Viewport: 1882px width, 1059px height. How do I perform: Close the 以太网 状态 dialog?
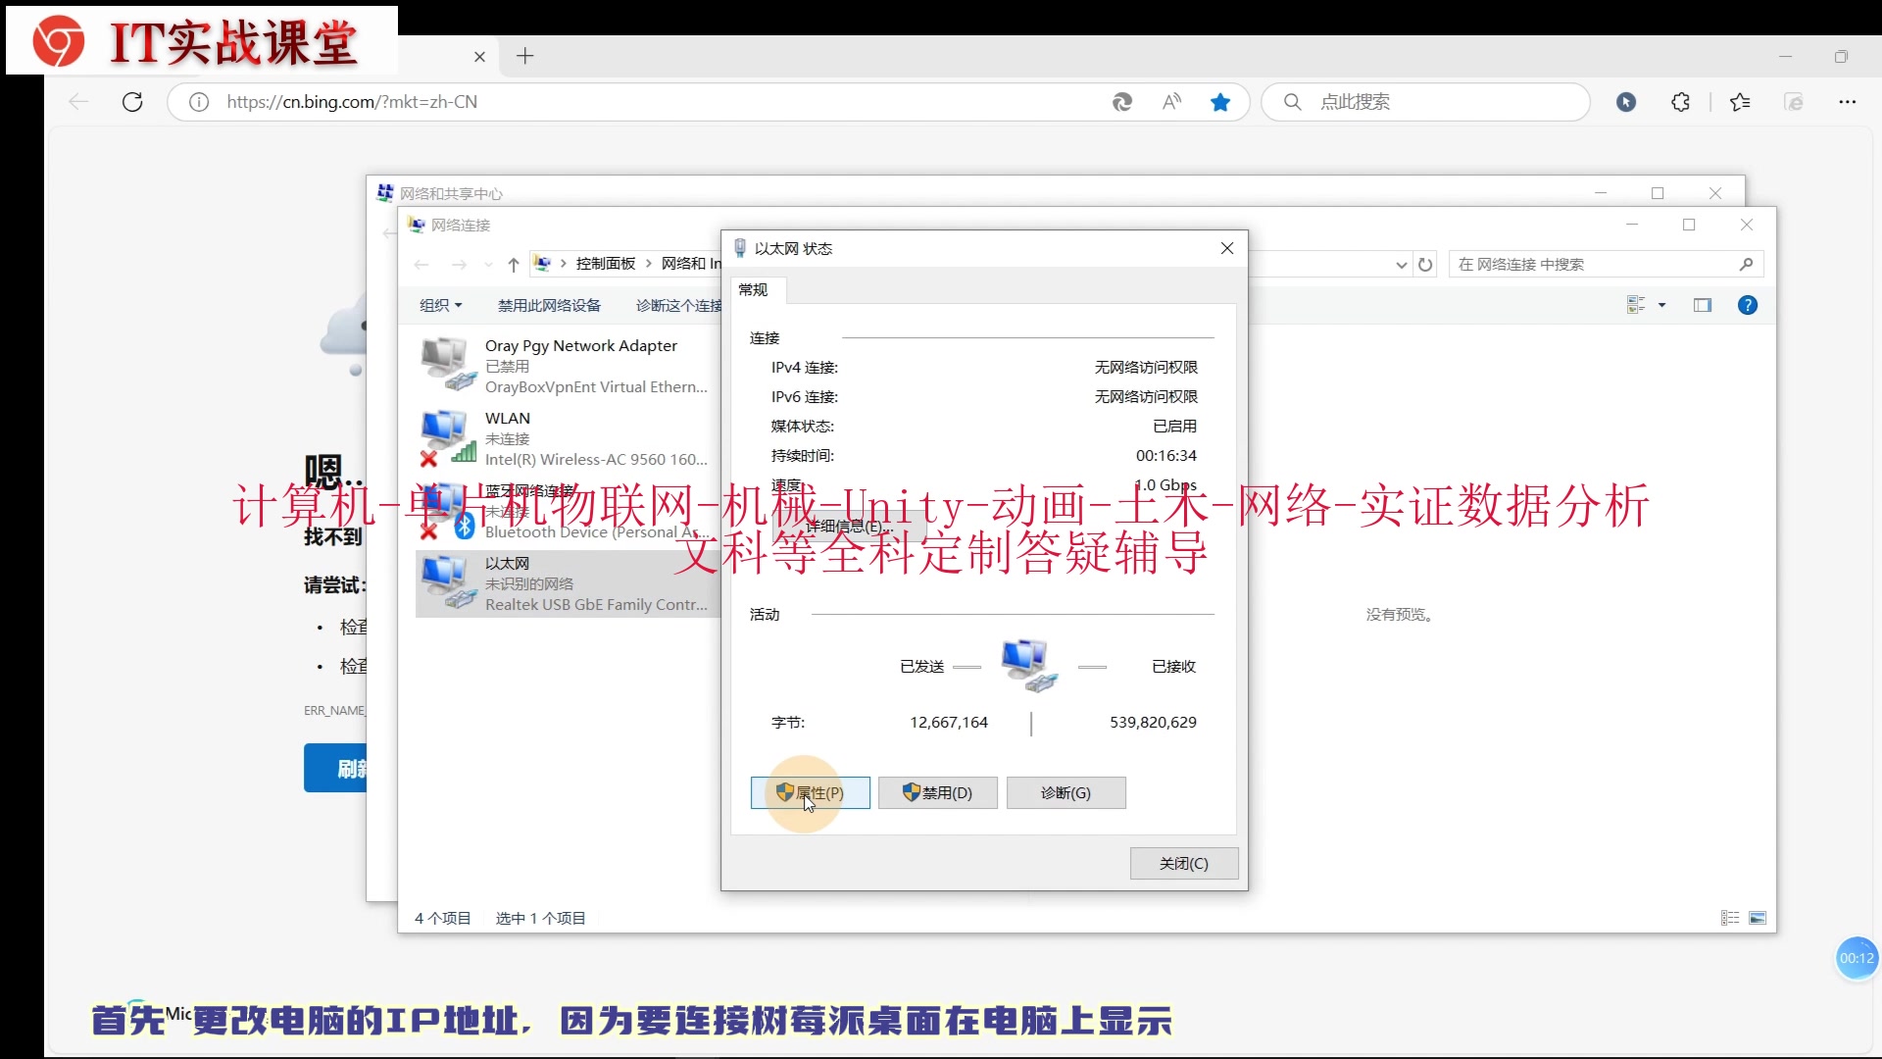tap(1226, 248)
